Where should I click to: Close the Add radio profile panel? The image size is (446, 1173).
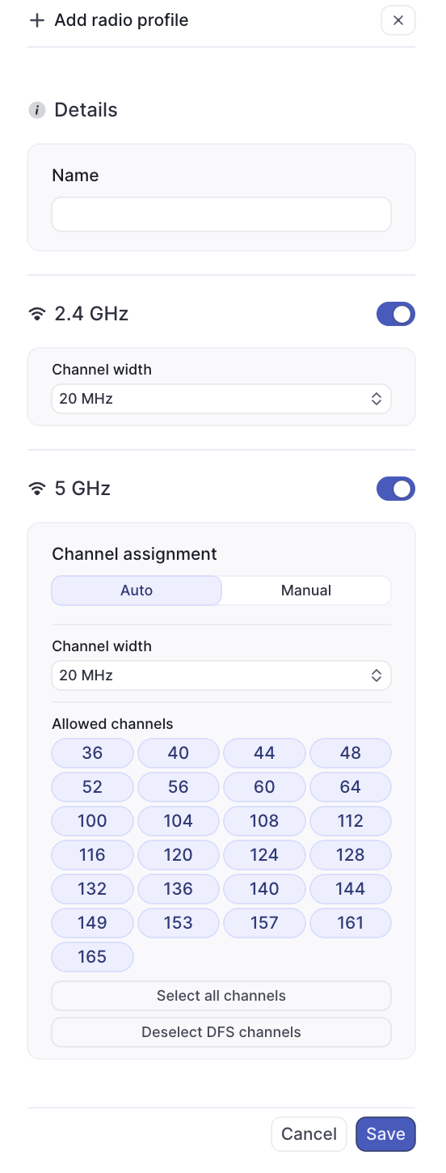click(398, 20)
